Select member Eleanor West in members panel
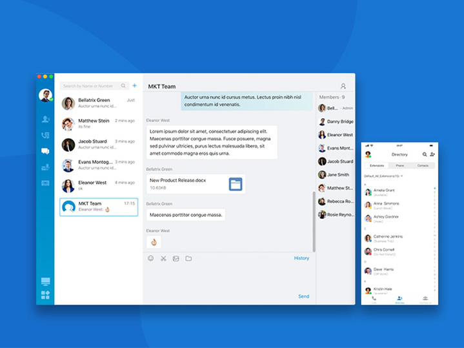Viewport: 464px width, 348px height. tap(336, 135)
